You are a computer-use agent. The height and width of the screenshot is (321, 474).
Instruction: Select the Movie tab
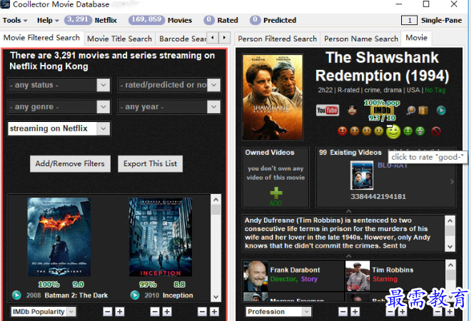click(416, 38)
